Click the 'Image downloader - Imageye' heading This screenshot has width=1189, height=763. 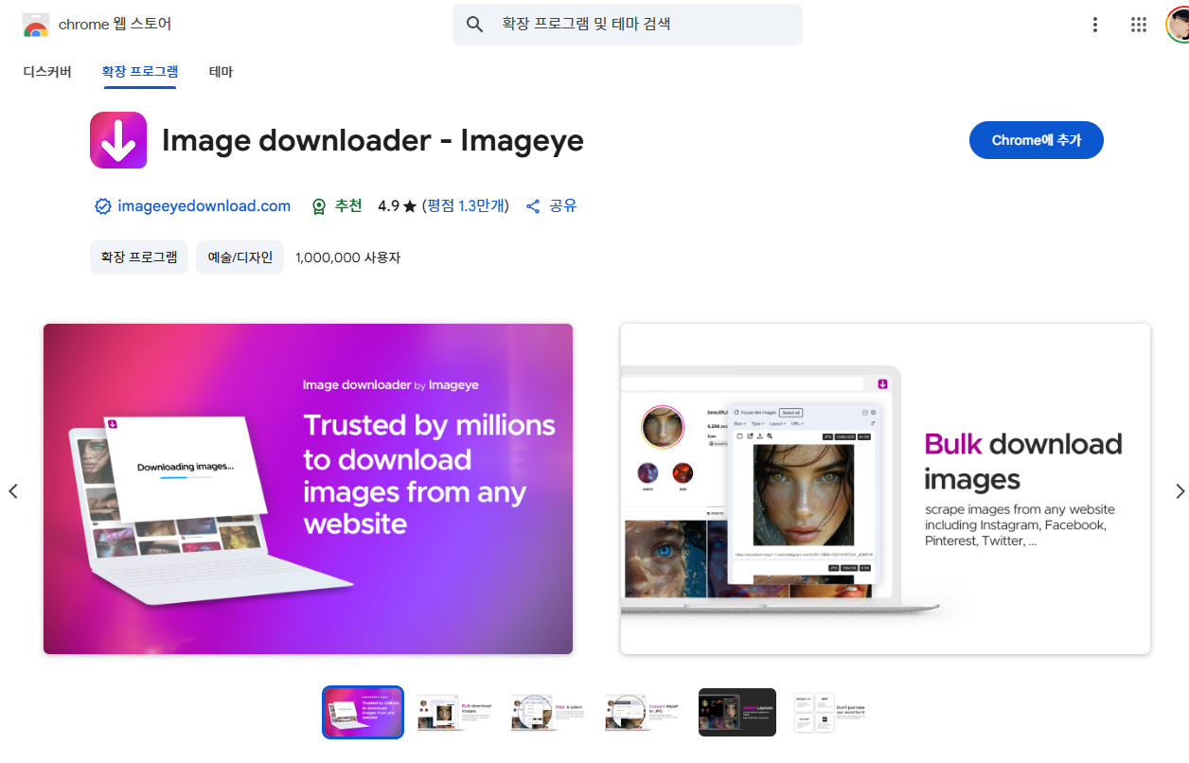click(x=373, y=140)
